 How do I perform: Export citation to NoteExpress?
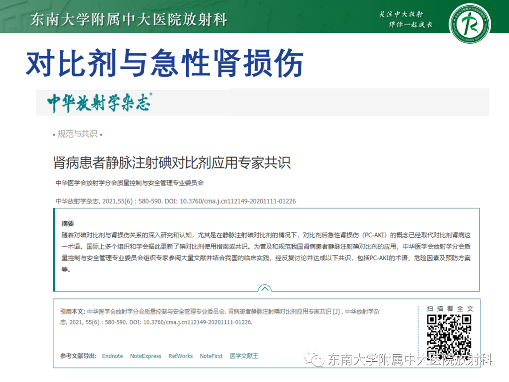146,356
